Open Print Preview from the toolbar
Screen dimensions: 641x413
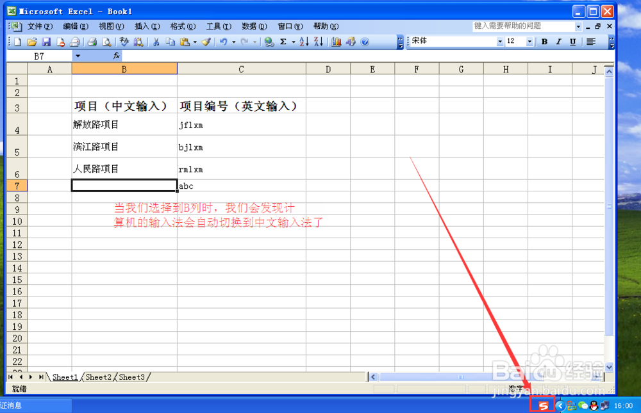coord(106,42)
